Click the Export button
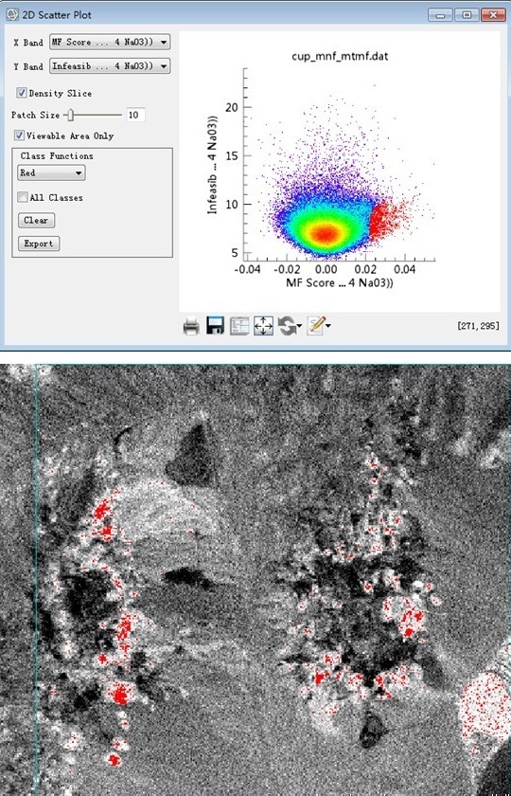 39,244
